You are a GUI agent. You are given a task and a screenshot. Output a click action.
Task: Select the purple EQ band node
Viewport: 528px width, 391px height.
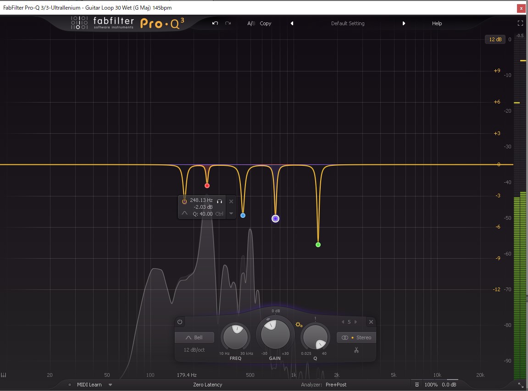point(275,219)
